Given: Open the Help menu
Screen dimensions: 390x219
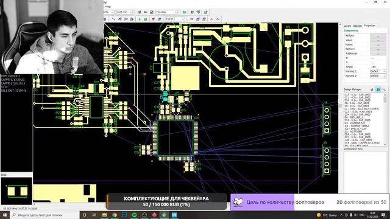Looking at the screenshot, I should [x=108, y=7].
